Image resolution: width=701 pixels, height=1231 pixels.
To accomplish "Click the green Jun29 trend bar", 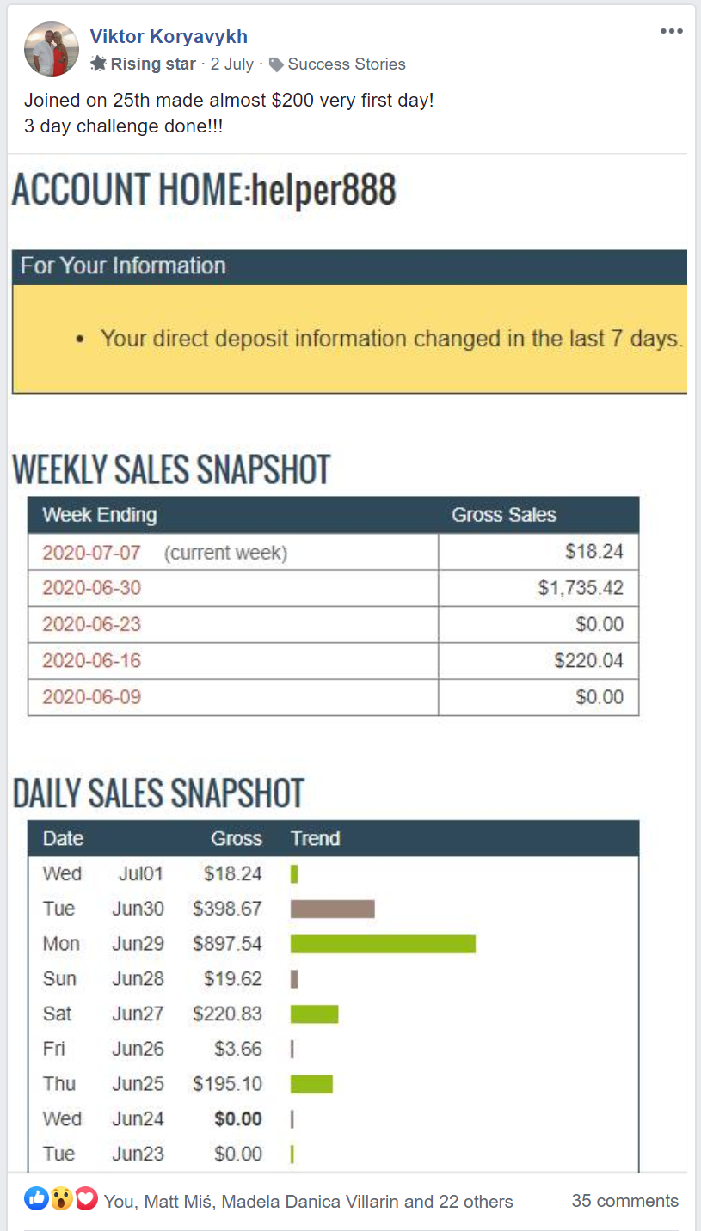I will [x=383, y=944].
